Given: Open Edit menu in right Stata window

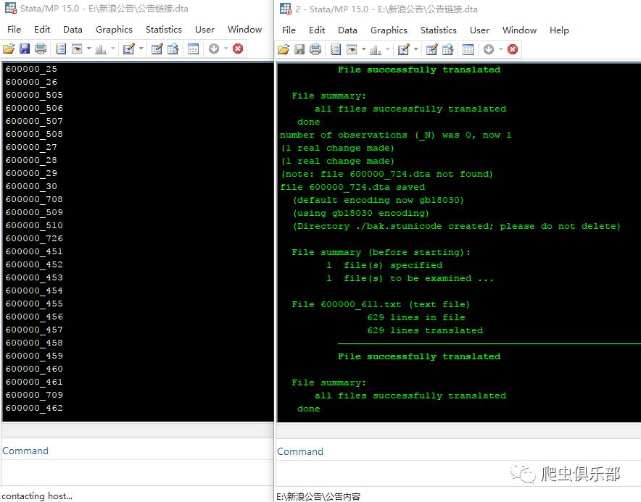Looking at the screenshot, I should coord(317,30).
